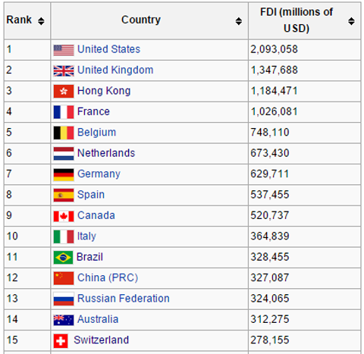This screenshot has width=364, height=354.
Task: Click the France flag icon
Action: point(64,112)
